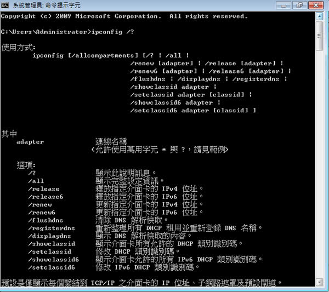Click the /renew6 [adapter] syntax line

coord(211,71)
